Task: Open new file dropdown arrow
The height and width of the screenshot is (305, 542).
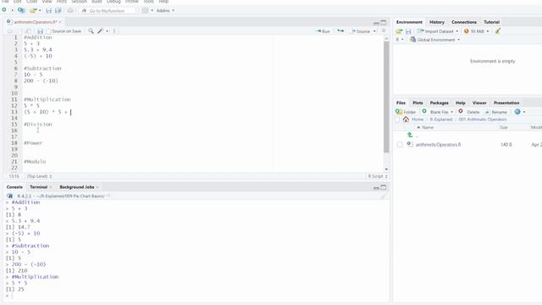Action: (x=12, y=10)
